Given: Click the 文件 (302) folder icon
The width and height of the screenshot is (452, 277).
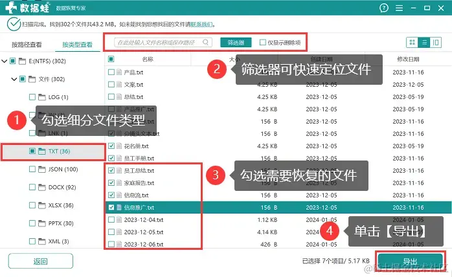Looking at the screenshot, I should 32,79.
